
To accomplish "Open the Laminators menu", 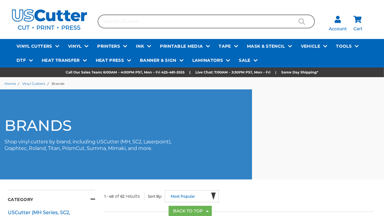I will click(x=211, y=60).
